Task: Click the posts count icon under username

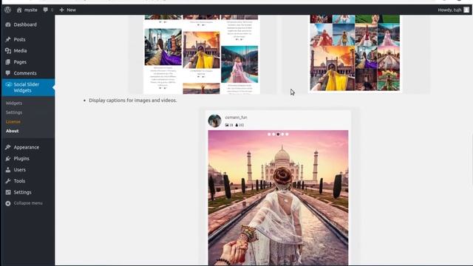Action: (x=227, y=125)
